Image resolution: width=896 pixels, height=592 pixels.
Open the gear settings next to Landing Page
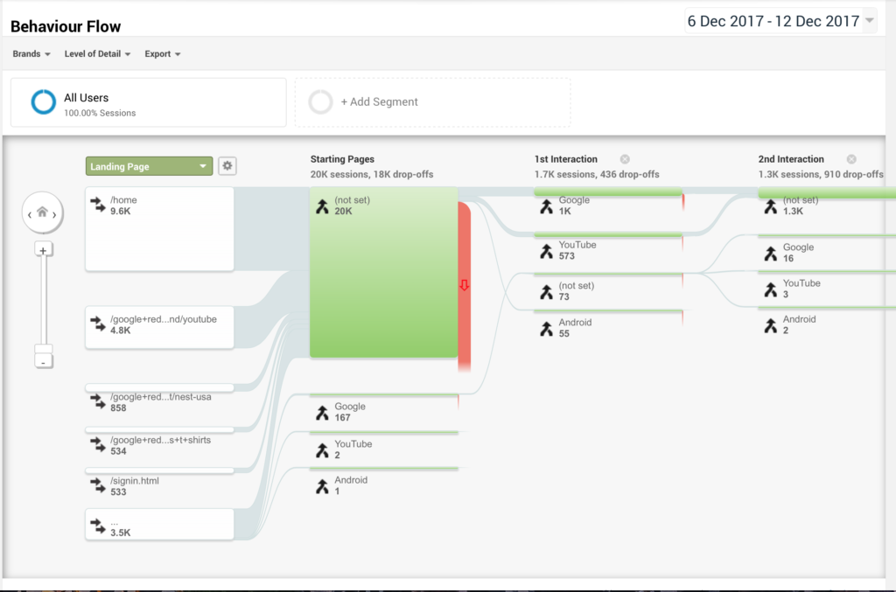pyautogui.click(x=227, y=166)
